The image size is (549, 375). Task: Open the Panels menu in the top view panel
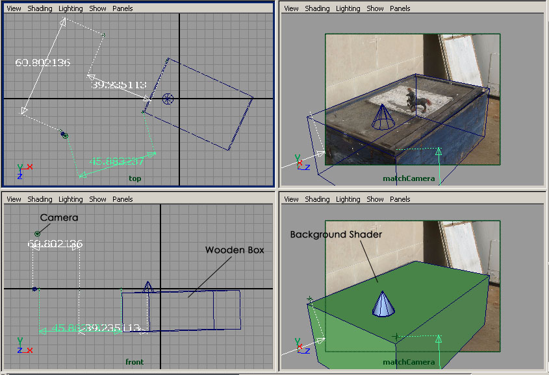[123, 8]
